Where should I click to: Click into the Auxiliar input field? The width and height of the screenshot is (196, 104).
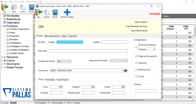[x=115, y=42]
